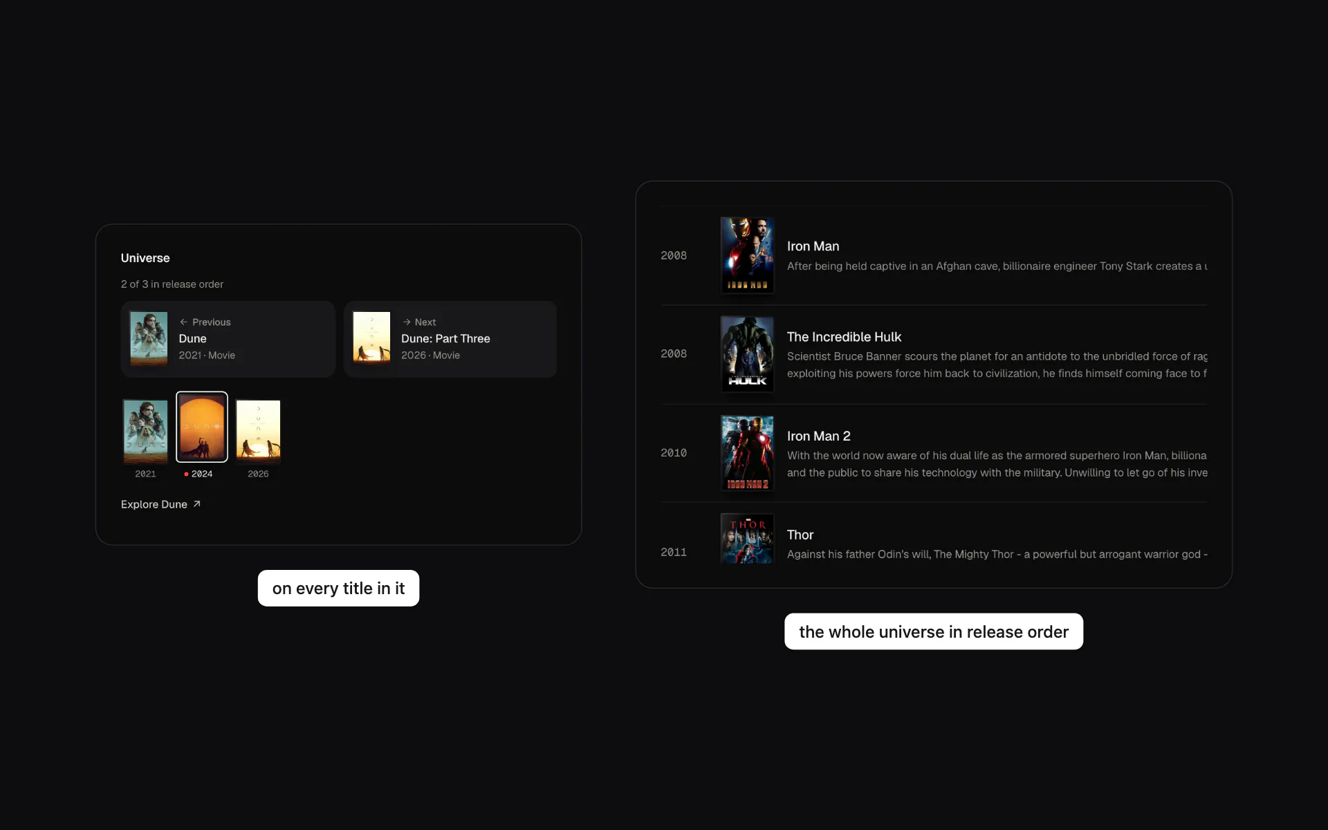Click the '2 of 3 in release order' text
The image size is (1328, 830).
(x=172, y=284)
